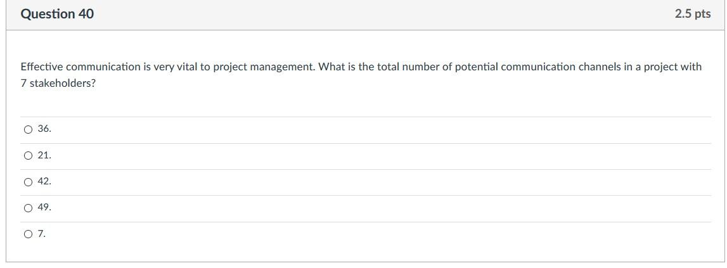Viewport: 727px width, 268px height.
Task: Pick the radio button next to 42
Action: pyautogui.click(x=28, y=182)
